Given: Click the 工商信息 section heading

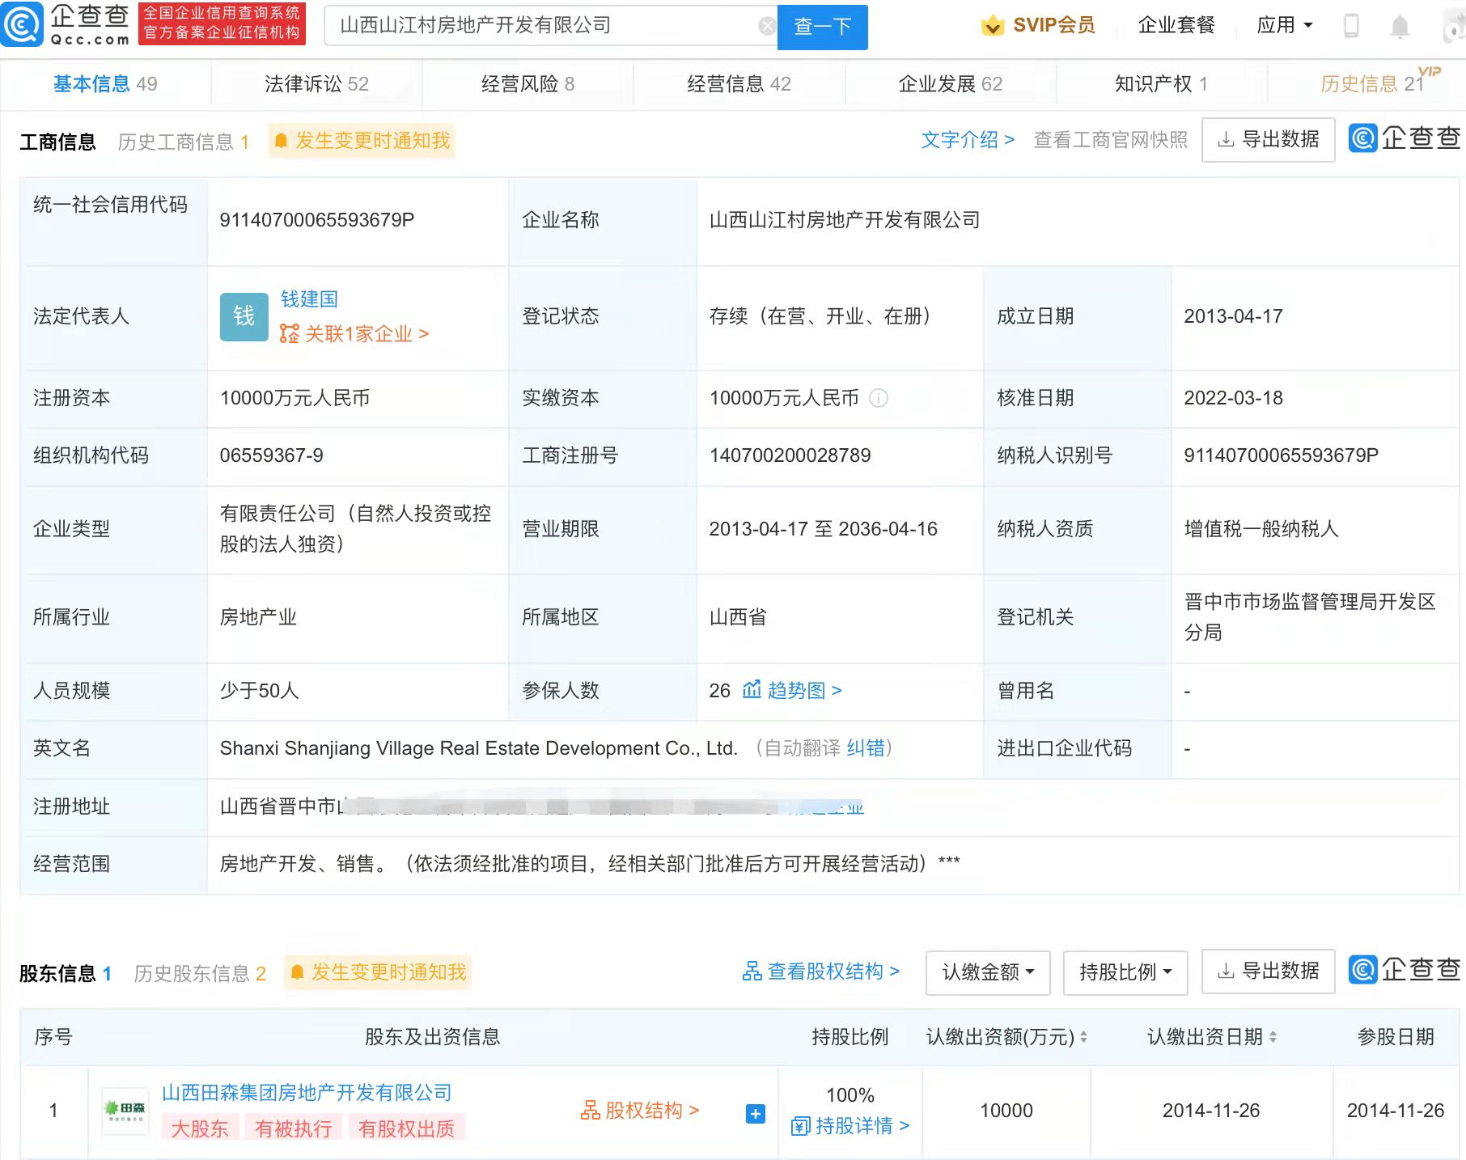Looking at the screenshot, I should click(57, 142).
